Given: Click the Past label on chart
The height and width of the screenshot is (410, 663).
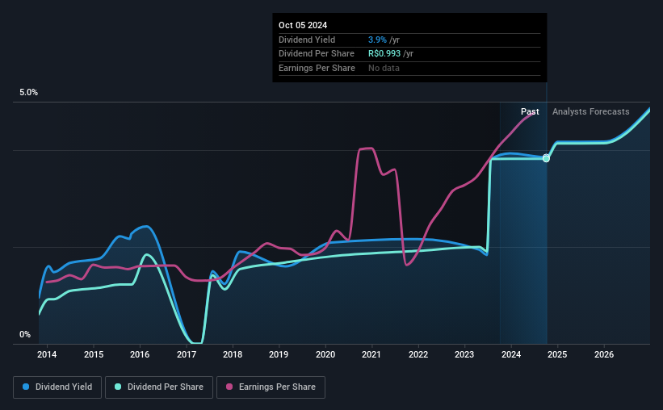Looking at the screenshot, I should click(x=530, y=111).
